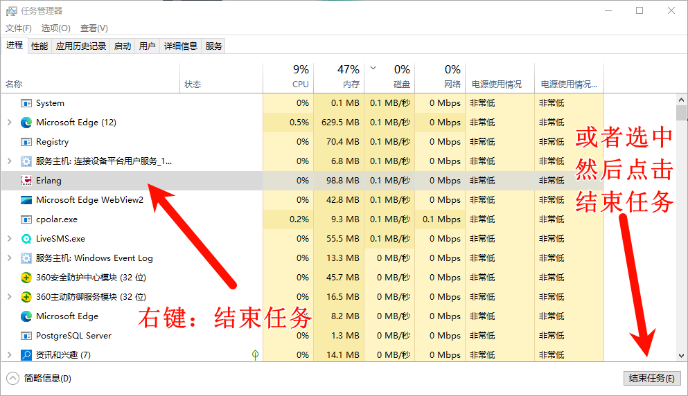Switch to the 性能 tab

click(39, 46)
